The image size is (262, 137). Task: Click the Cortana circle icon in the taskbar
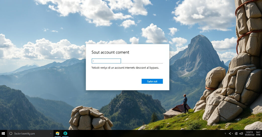pyautogui.click(x=11, y=134)
